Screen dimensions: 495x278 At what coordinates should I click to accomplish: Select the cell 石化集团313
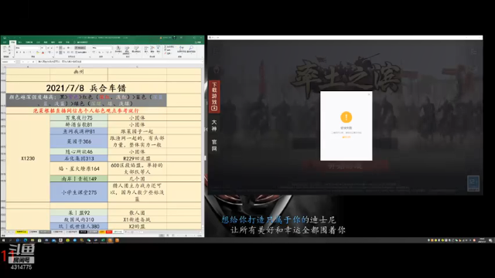79,158
